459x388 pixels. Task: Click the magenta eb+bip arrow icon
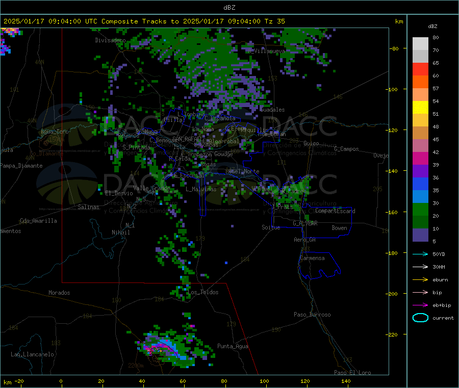(420, 305)
